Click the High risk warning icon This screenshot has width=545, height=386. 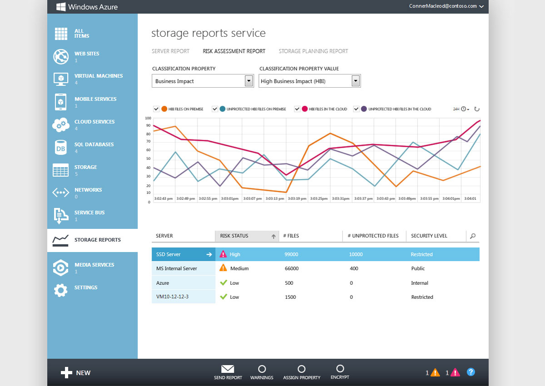(x=223, y=254)
